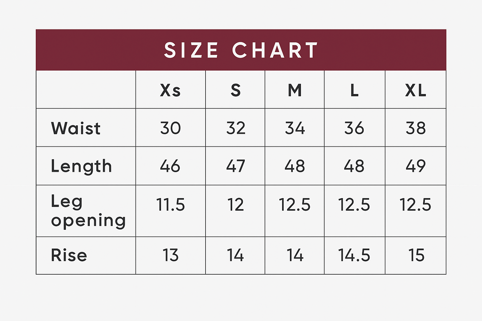Image resolution: width=482 pixels, height=321 pixels.
Task: Click waist value 38 for XL
Action: [415, 128]
